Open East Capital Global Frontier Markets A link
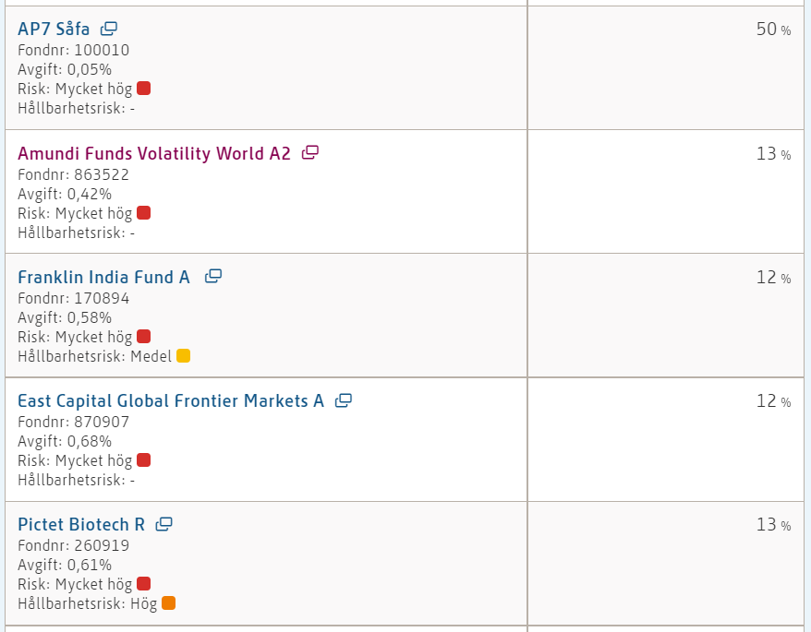This screenshot has height=632, width=811. click(171, 401)
